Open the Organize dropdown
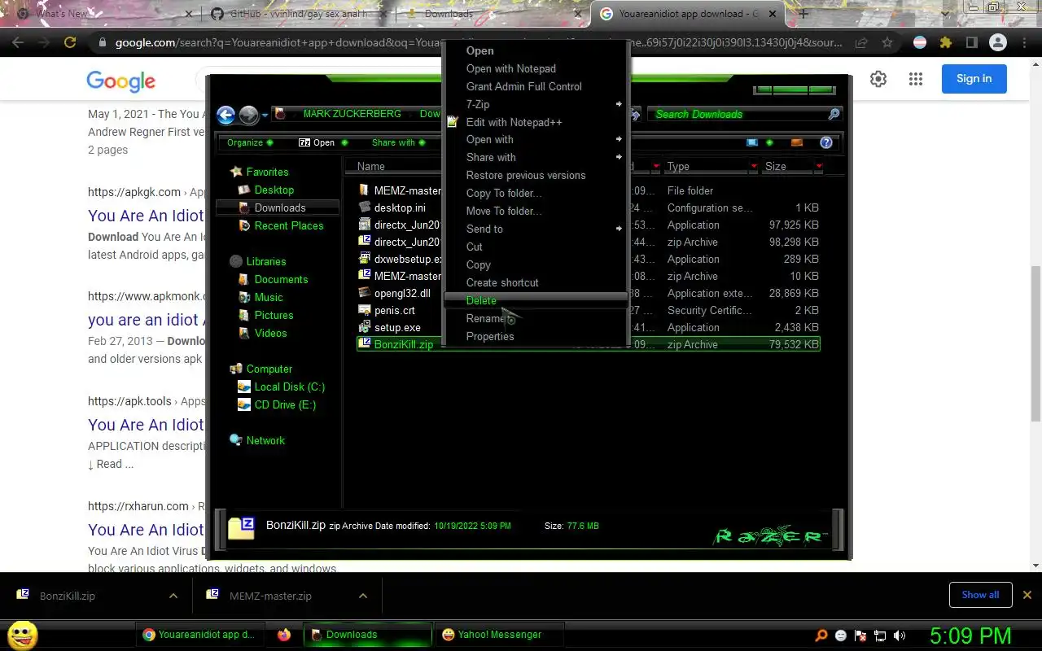The width and height of the screenshot is (1042, 651). coord(250,142)
